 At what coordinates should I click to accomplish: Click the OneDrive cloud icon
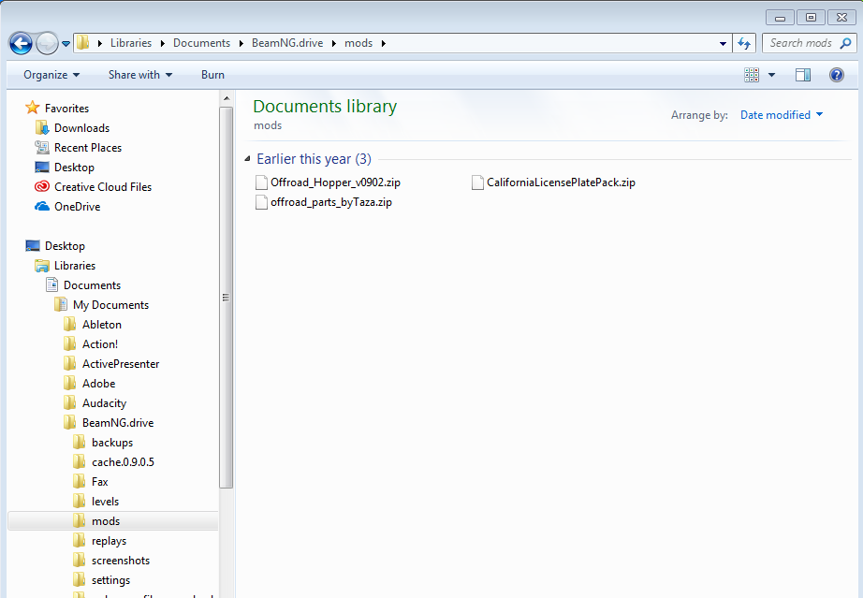[x=42, y=207]
